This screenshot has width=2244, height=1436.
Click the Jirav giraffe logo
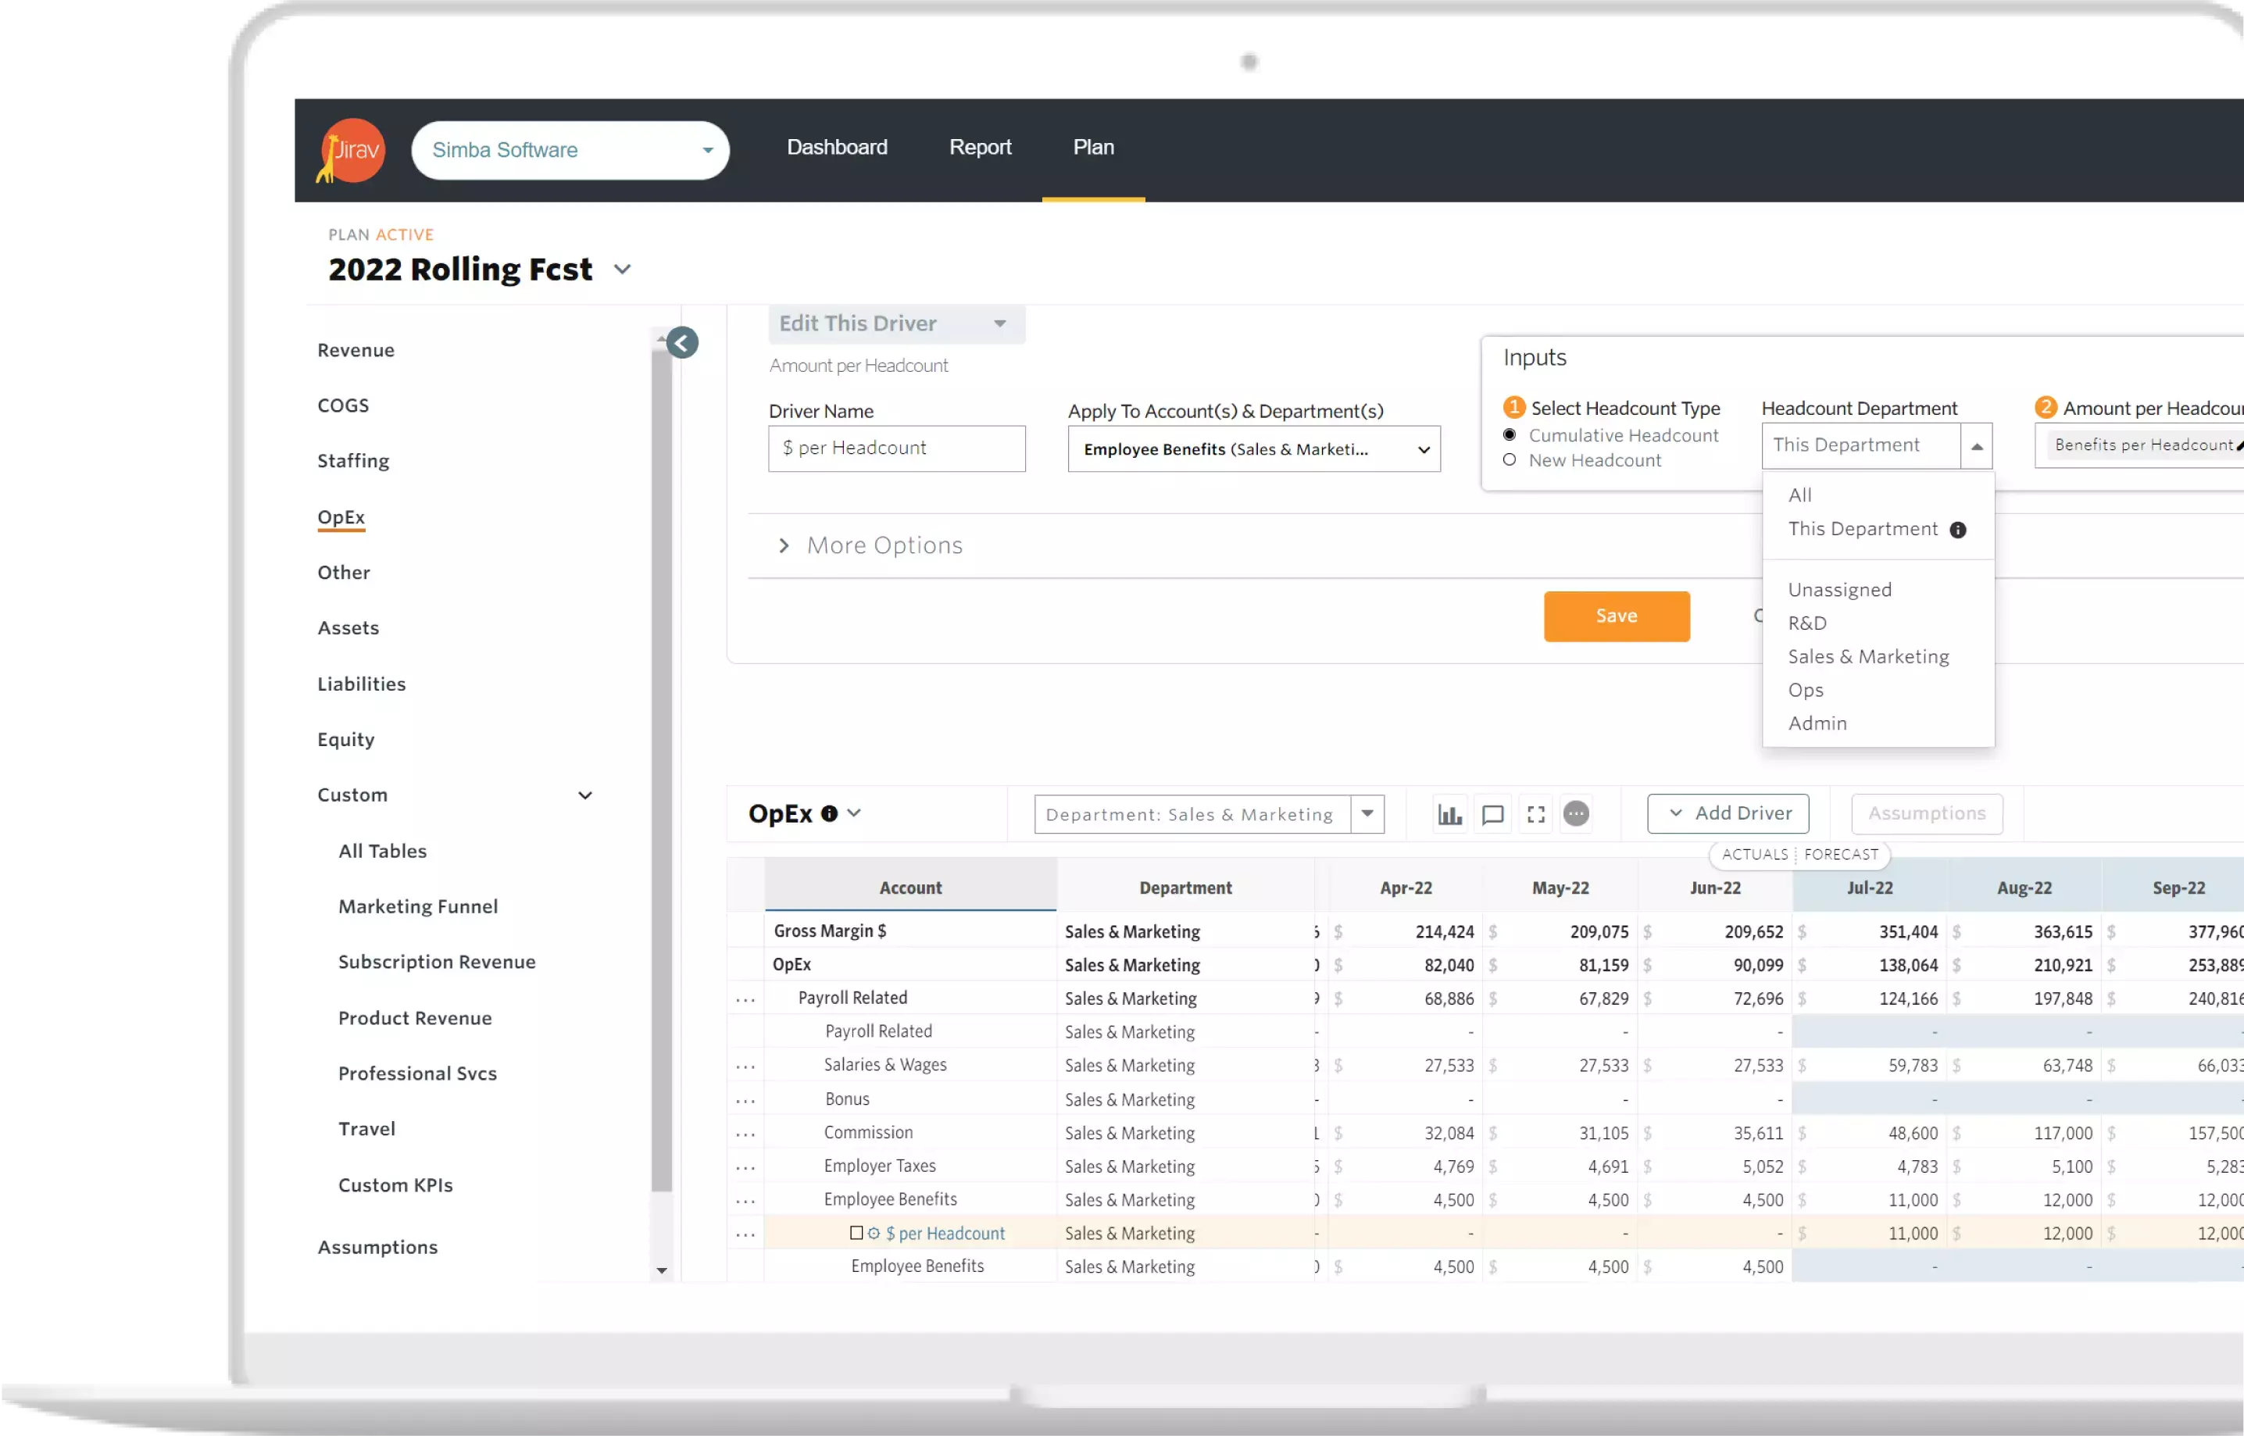(352, 150)
